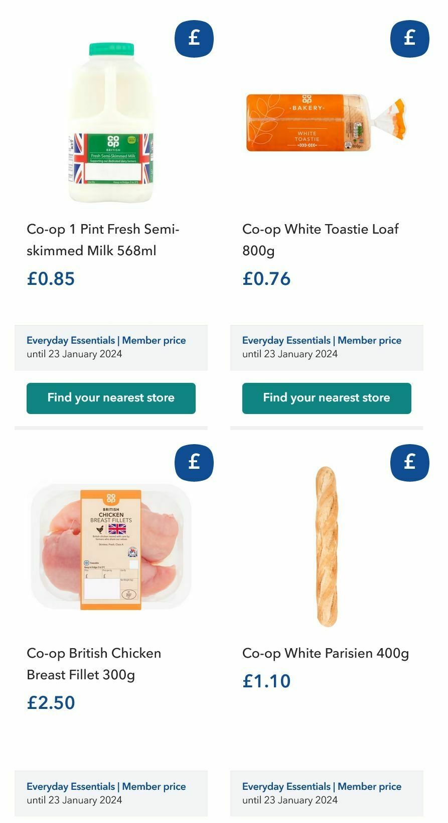
Task: Click Member price for the White Parisien
Action: click(x=369, y=786)
